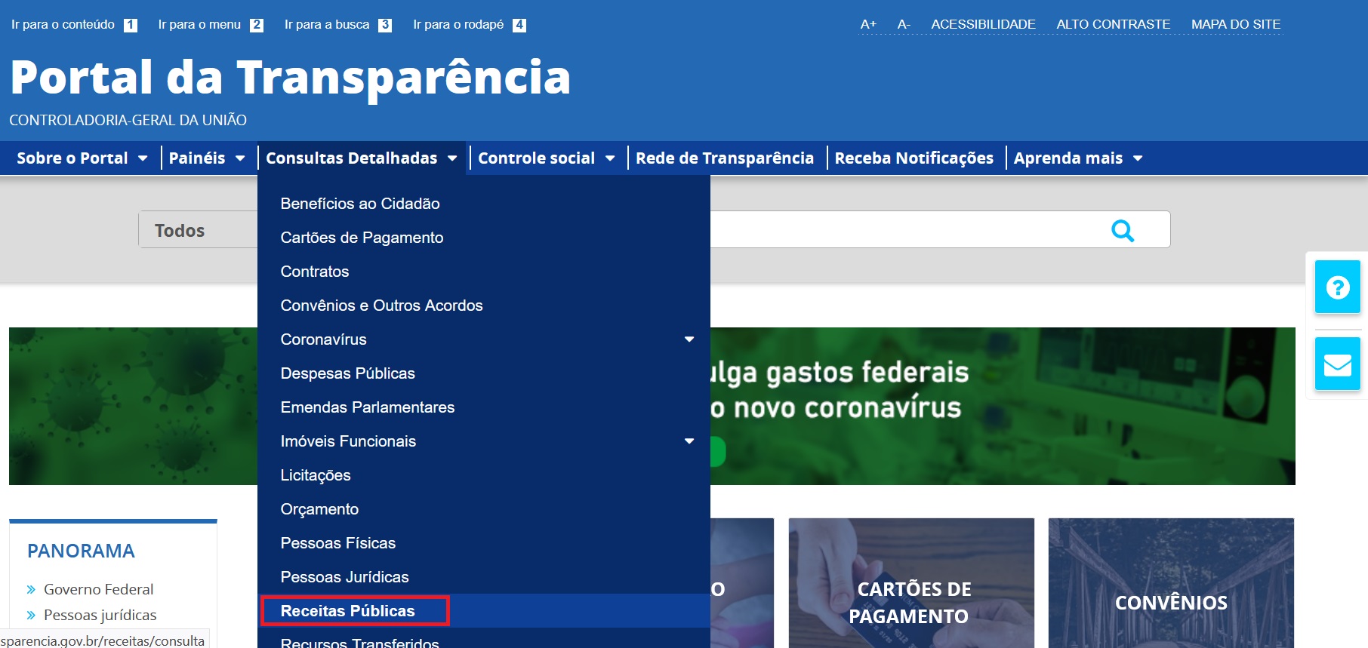The image size is (1368, 648).
Task: Open the CONVÊNIOS card
Action: [1171, 582]
